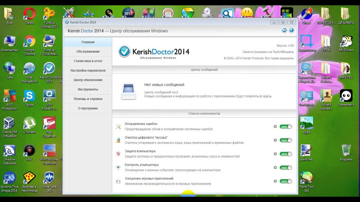The height and width of the screenshot is (202, 360).
Task: Open Wise Care 365 shortcut
Action: pos(49,182)
